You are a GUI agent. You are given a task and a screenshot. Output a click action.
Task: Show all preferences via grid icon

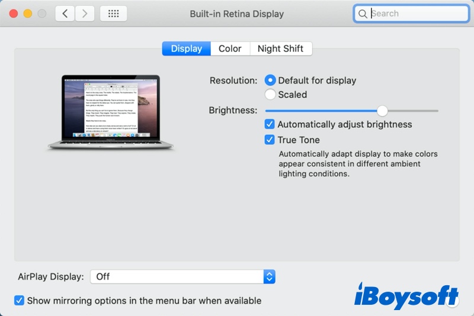coord(113,14)
